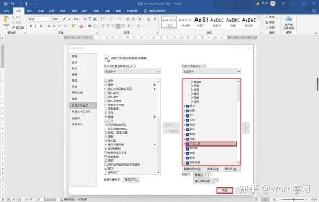Uncheck the 绘图 tab checkbox in the tree

click(187, 111)
